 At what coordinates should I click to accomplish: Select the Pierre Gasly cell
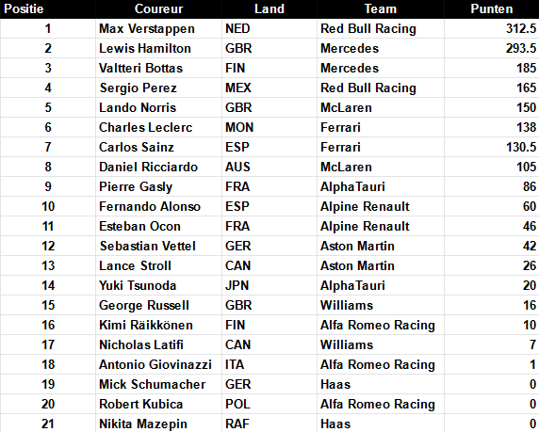[159, 186]
